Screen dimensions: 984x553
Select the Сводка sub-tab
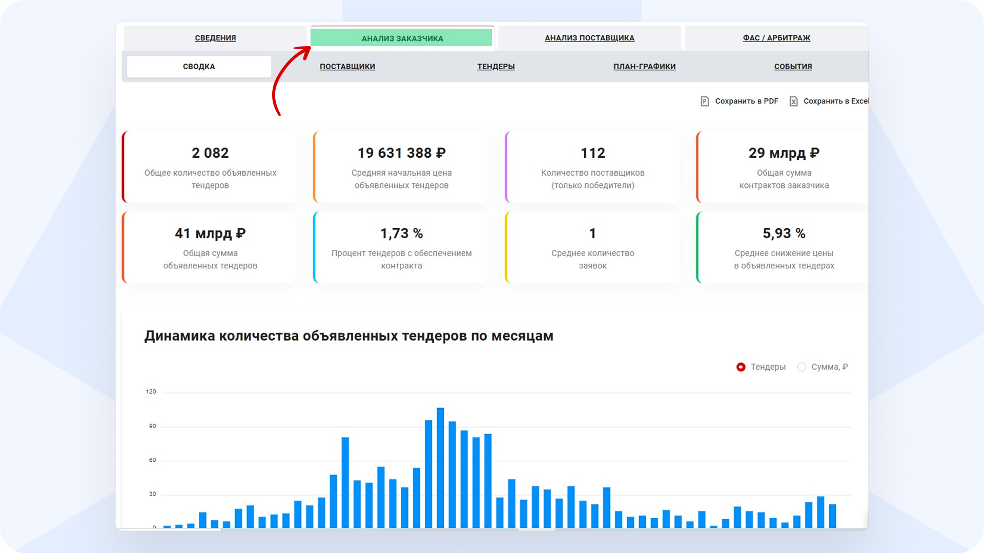pos(199,67)
